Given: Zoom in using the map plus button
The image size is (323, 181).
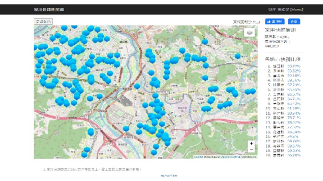Looking at the screenshot, I should coord(252,144).
